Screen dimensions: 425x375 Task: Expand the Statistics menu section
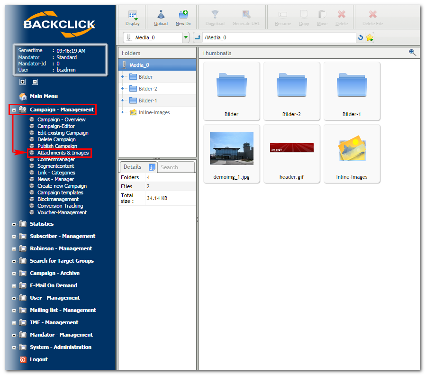(x=14, y=224)
